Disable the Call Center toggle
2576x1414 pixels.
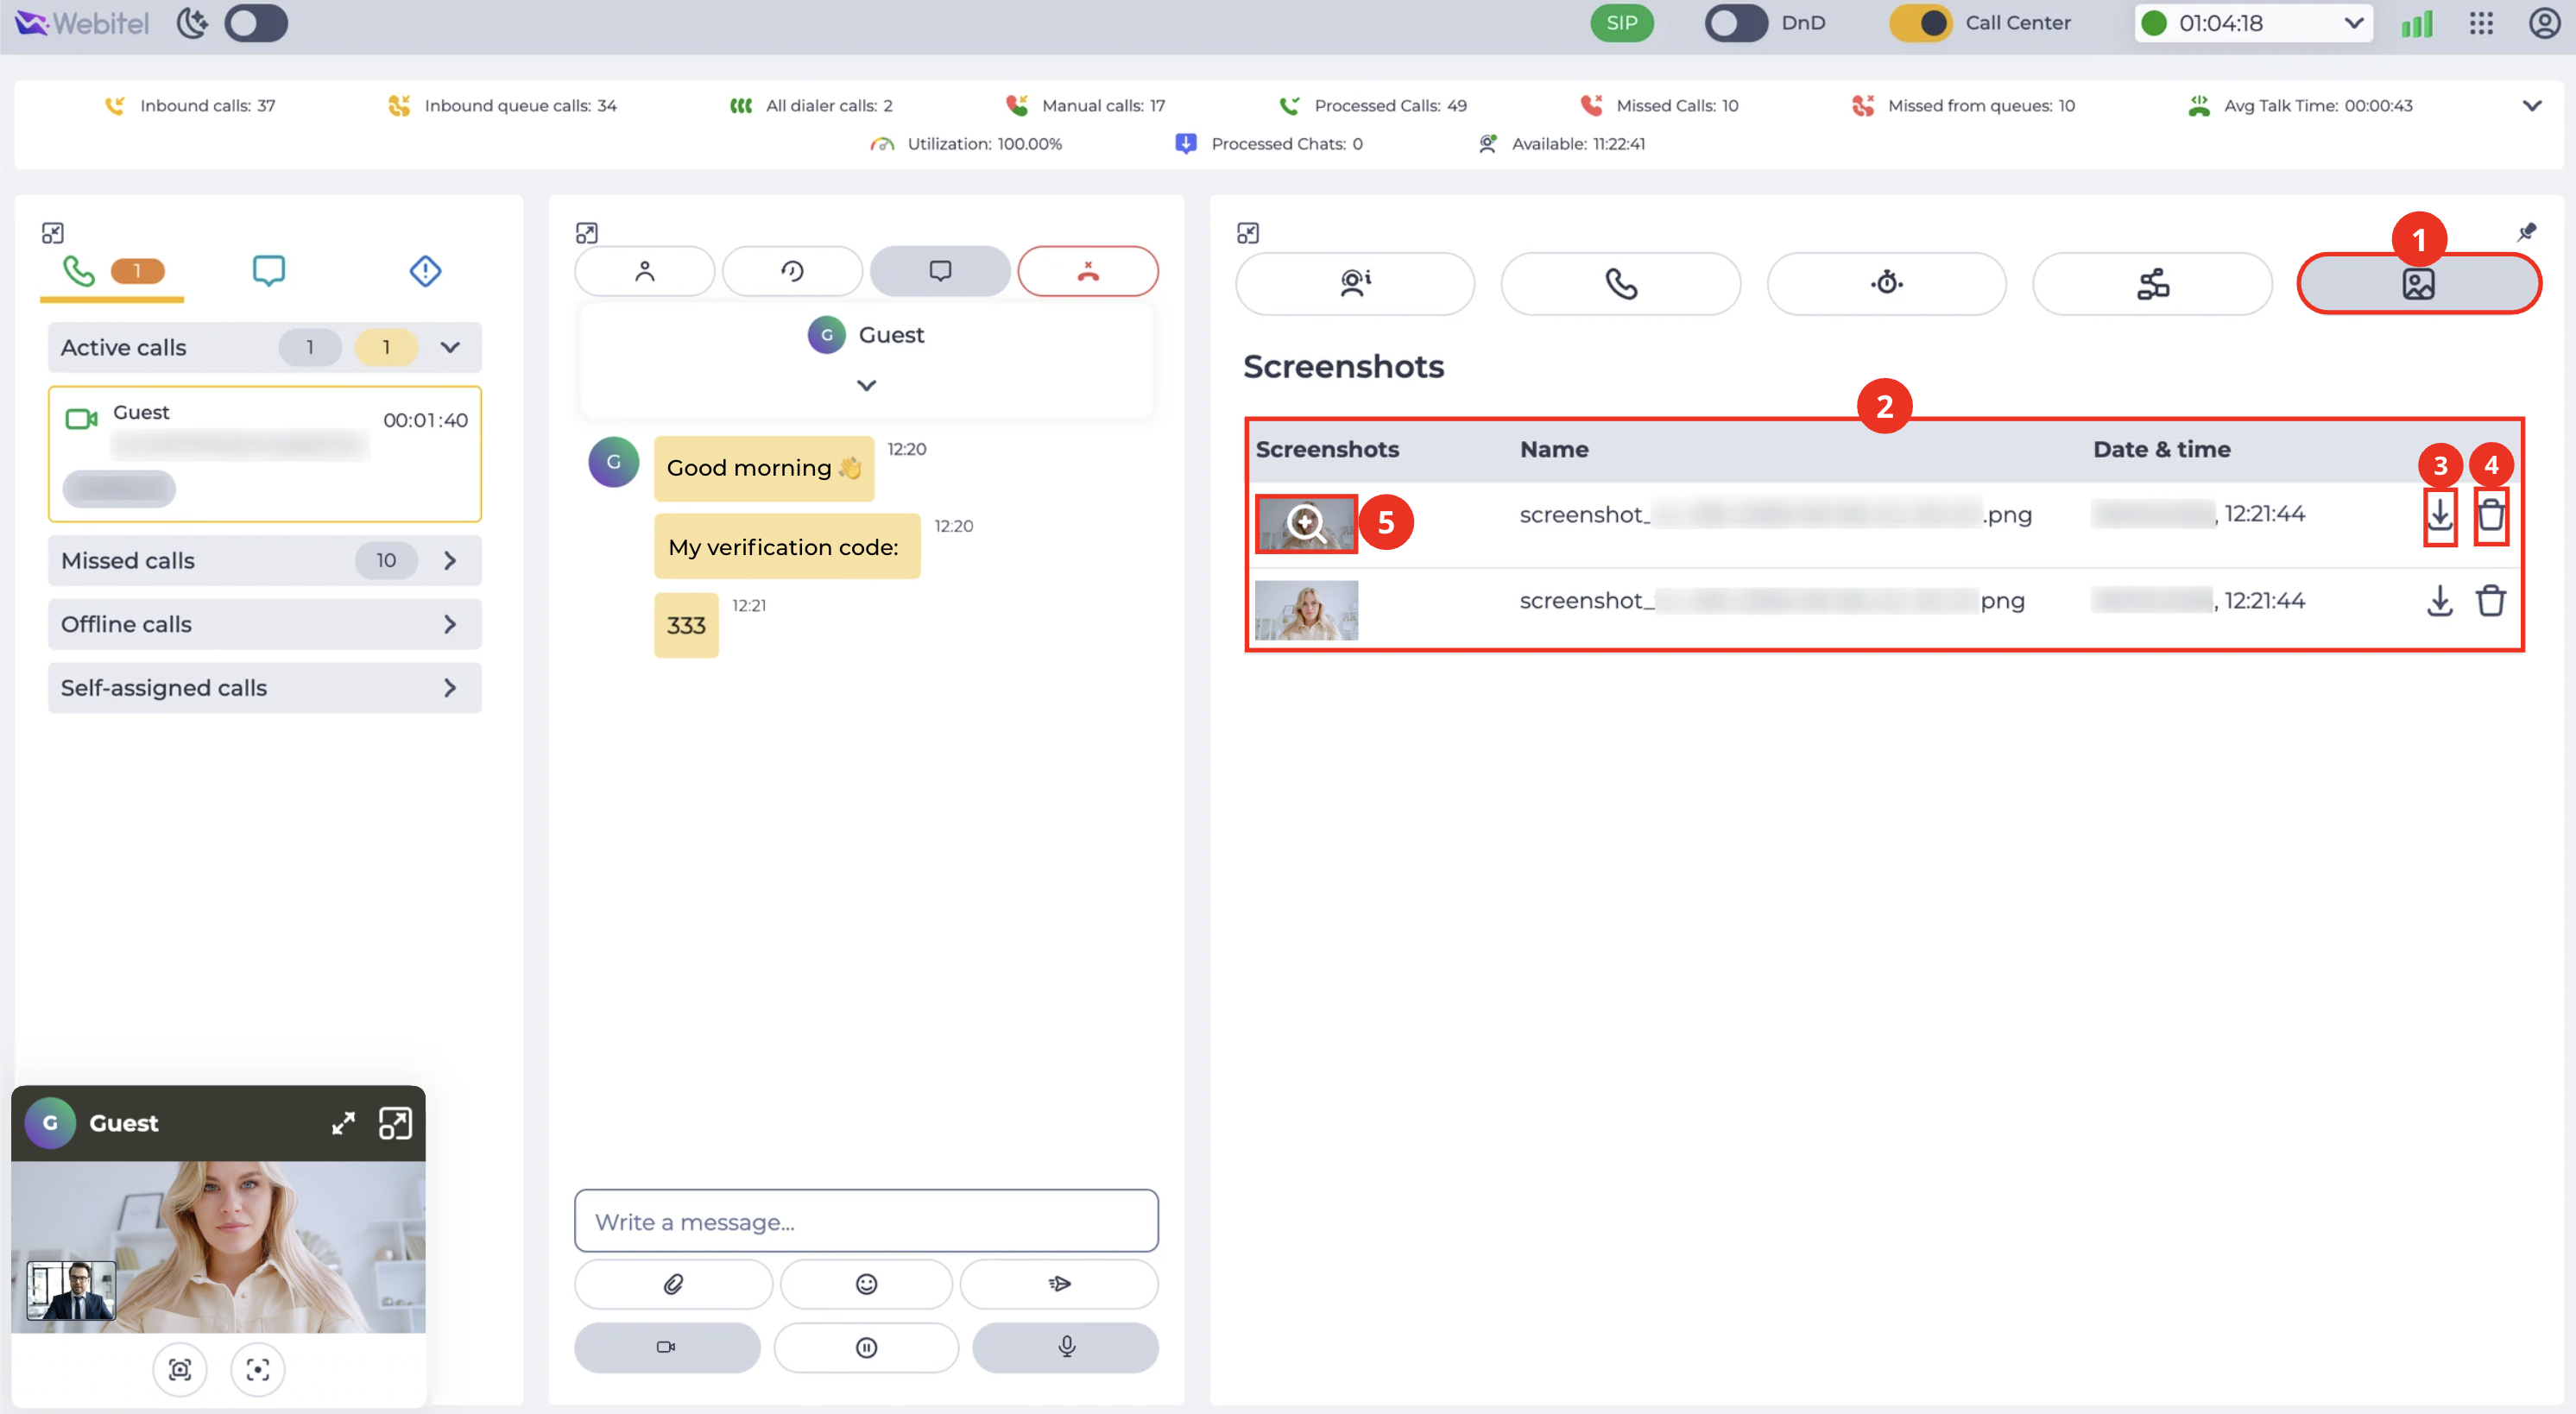click(x=1920, y=23)
